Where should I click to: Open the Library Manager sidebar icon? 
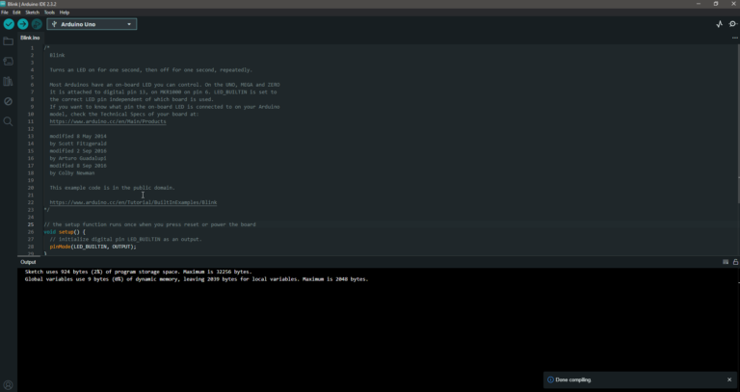pyautogui.click(x=9, y=82)
